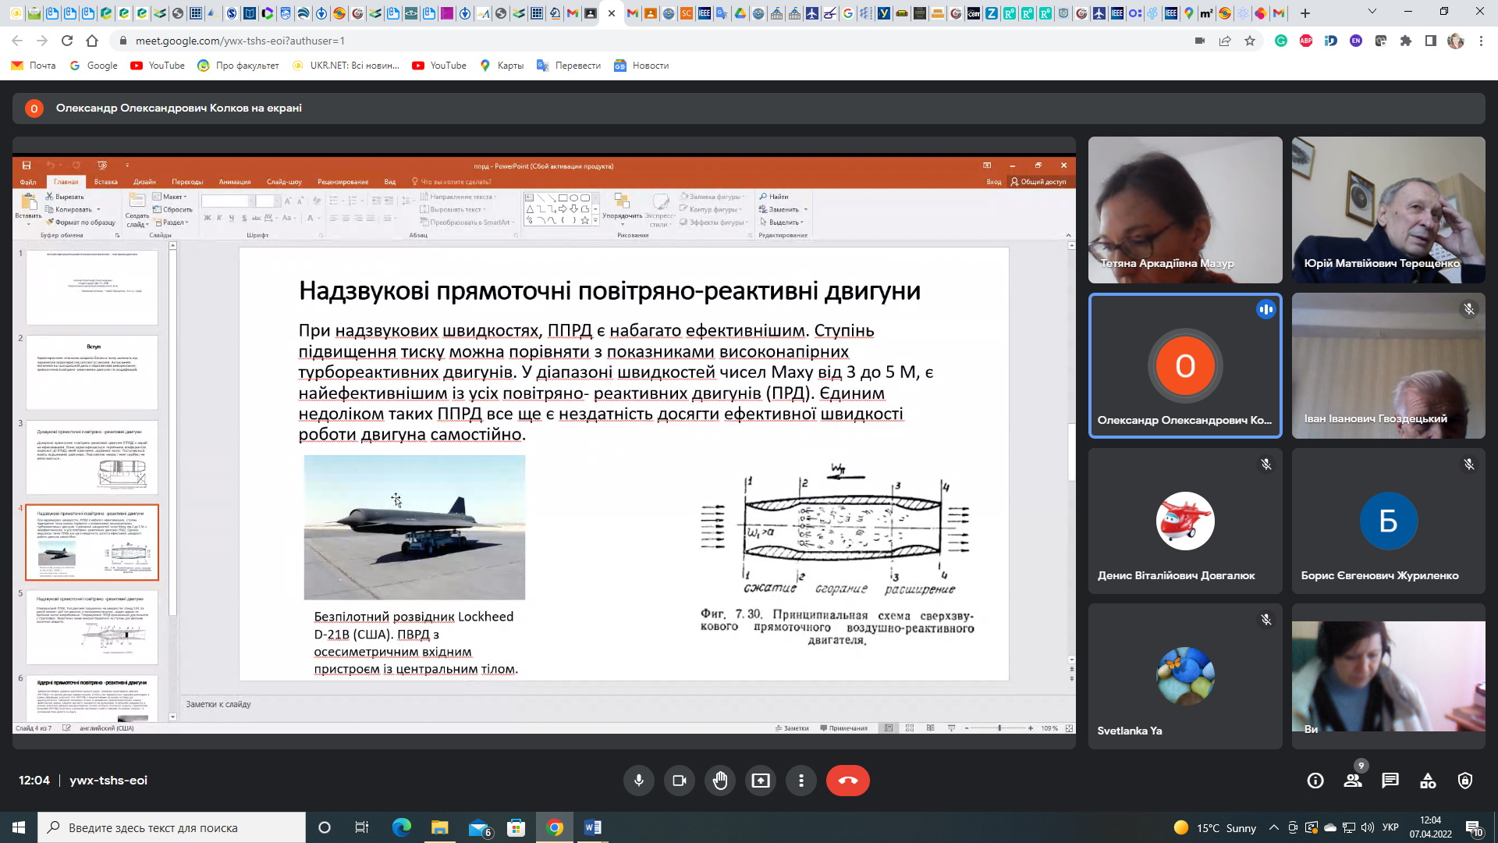Open a new browser tab
1498x843 pixels.
tap(1305, 13)
